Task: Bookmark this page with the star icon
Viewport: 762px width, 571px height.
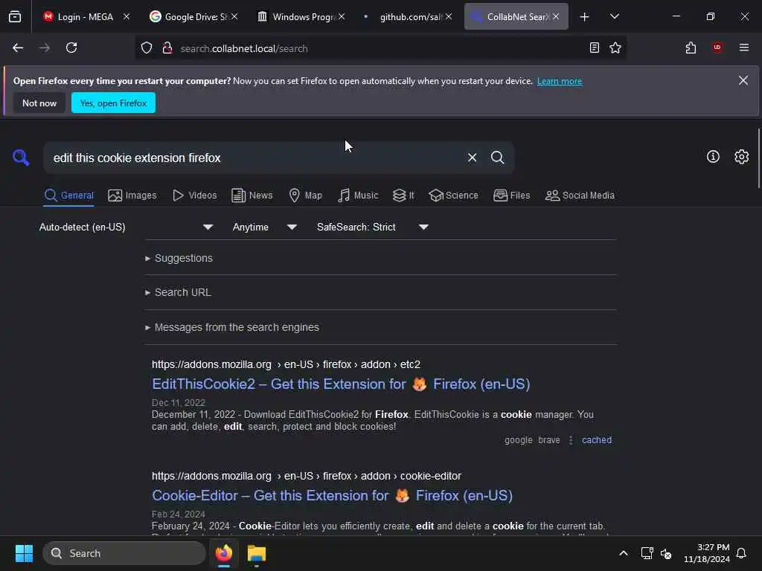Action: (615, 48)
